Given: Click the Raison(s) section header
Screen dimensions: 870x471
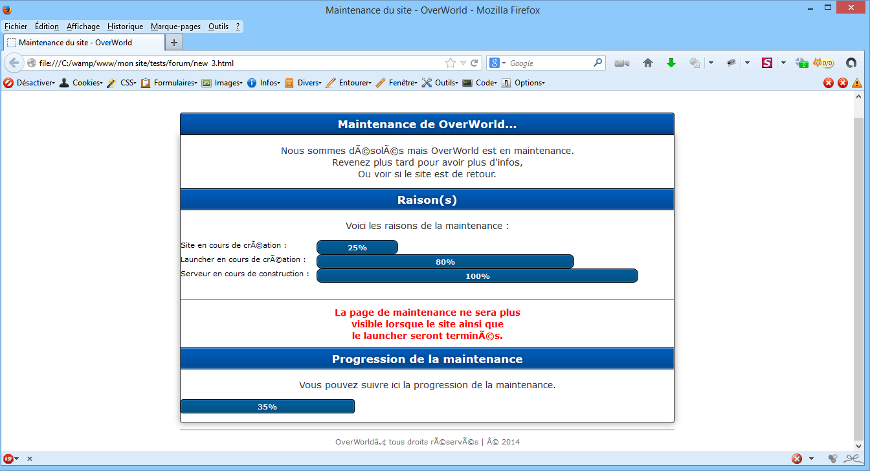Looking at the screenshot, I should click(x=427, y=200).
